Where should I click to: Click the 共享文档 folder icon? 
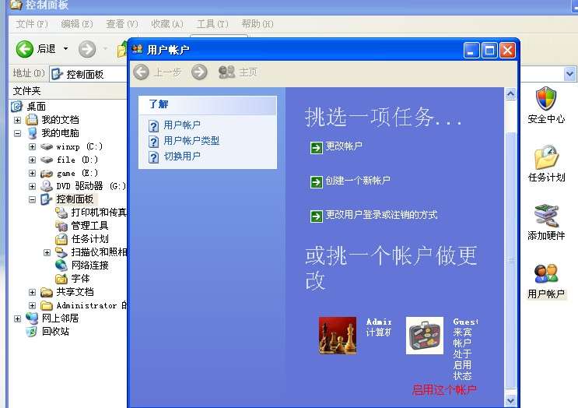tap(47, 292)
